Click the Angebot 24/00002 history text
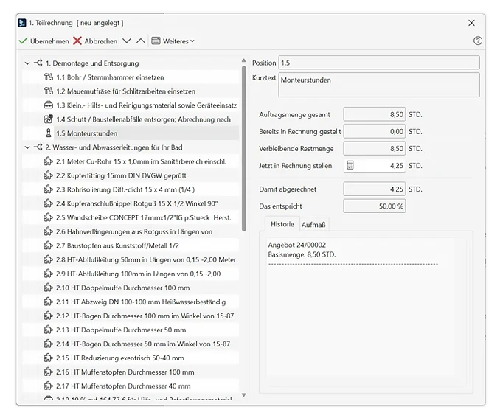500x418 pixels. pyautogui.click(x=297, y=245)
